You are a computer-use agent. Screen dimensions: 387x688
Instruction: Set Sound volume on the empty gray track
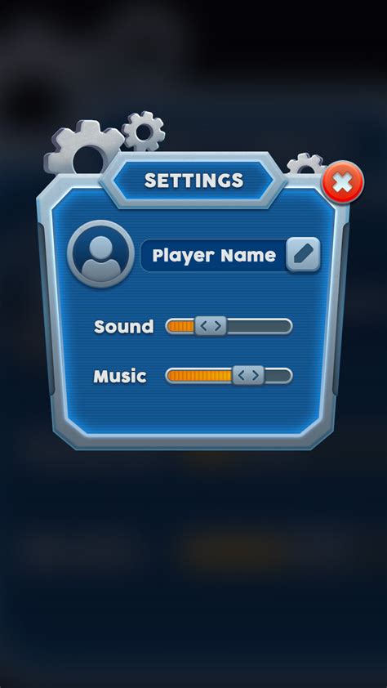coord(259,327)
